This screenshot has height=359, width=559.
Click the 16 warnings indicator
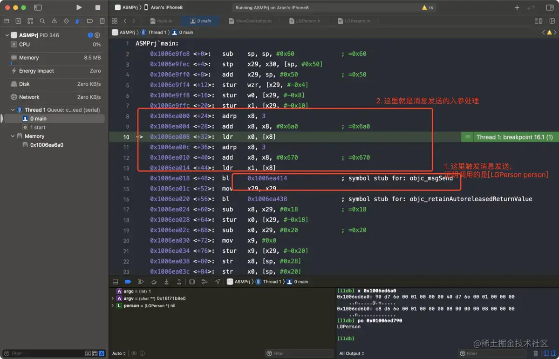click(428, 7)
